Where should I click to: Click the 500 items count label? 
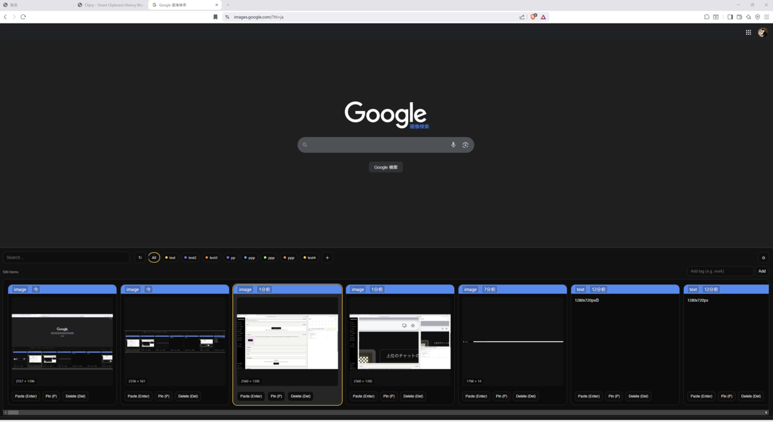(x=10, y=272)
